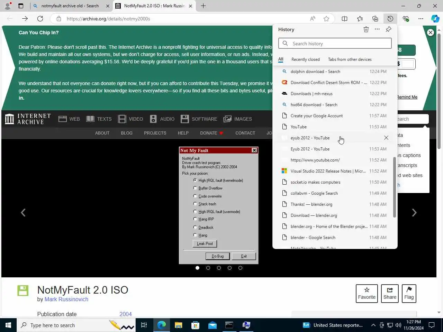Select fifth carousel dot indicator
Image resolution: width=443 pixels, height=332 pixels.
point(240,268)
